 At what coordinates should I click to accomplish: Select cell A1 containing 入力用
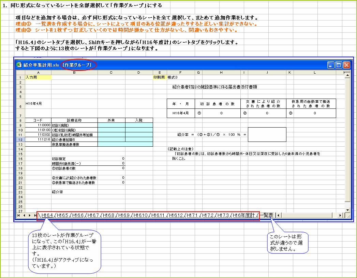pos(39,77)
